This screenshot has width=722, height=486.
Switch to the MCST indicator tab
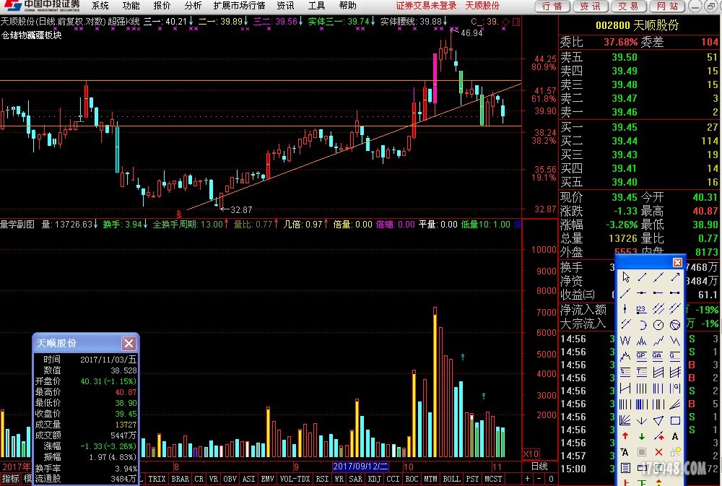pyautogui.click(x=492, y=479)
